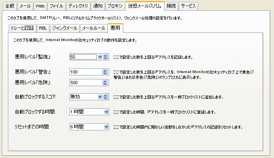
Task: Switch to the 全般 tab
Action: pos(10,6)
